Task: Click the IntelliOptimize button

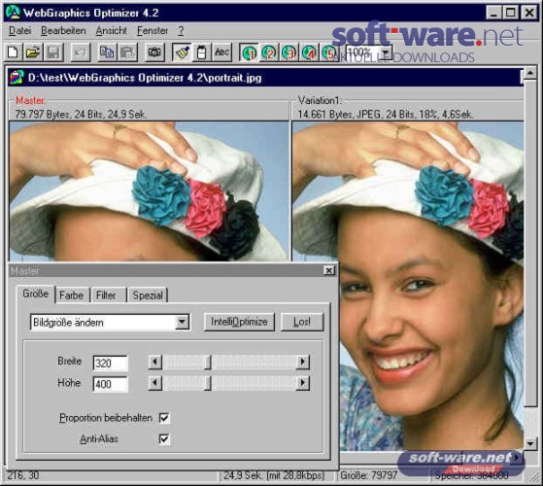Action: tap(239, 322)
